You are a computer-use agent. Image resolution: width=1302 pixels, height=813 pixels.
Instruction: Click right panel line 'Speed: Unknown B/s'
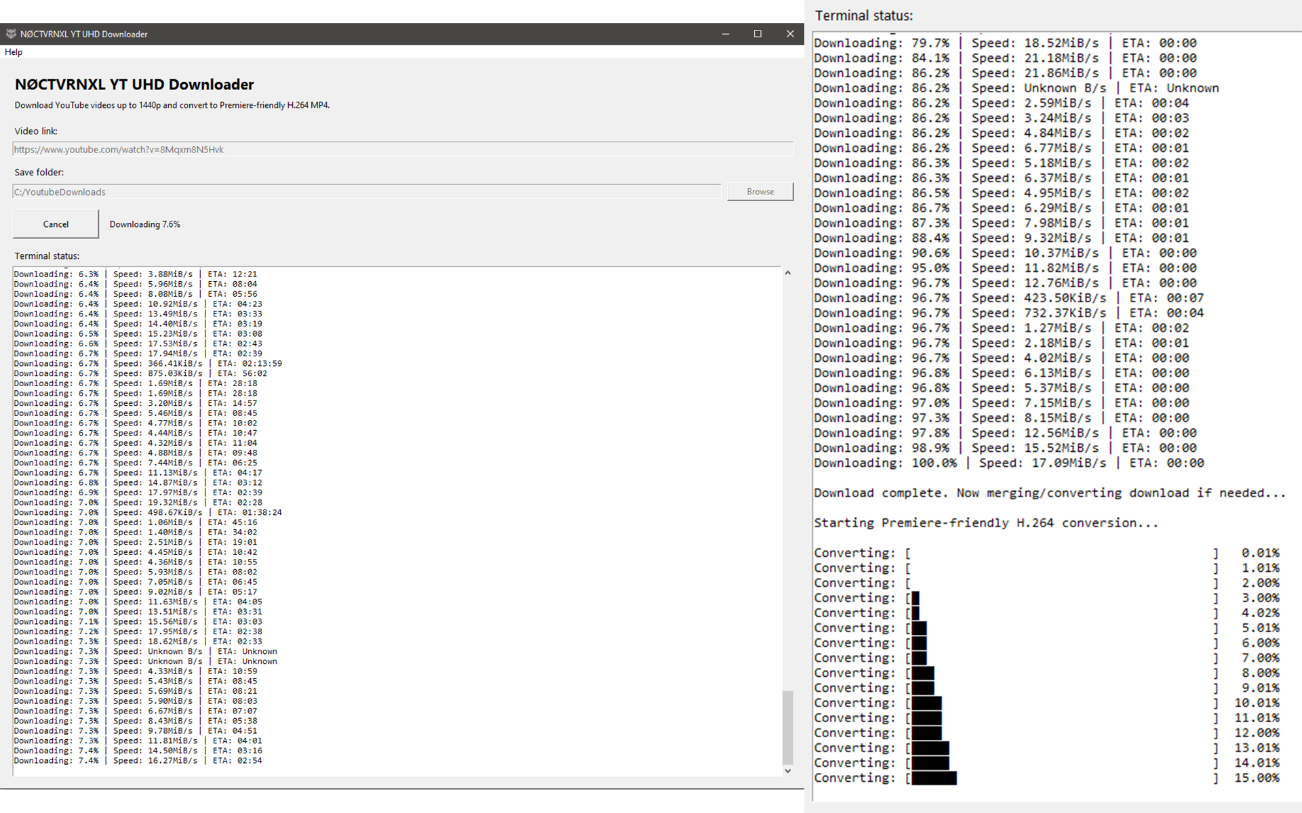[x=1017, y=88]
